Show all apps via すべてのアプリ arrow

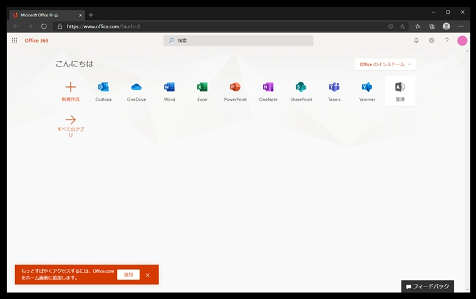[x=70, y=119]
